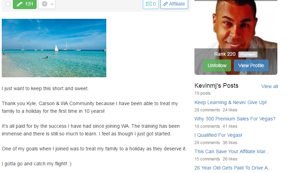Viewport: 292px width, 173px height.
Task: Like the post with 131 likes
Action: click(x=25, y=4)
